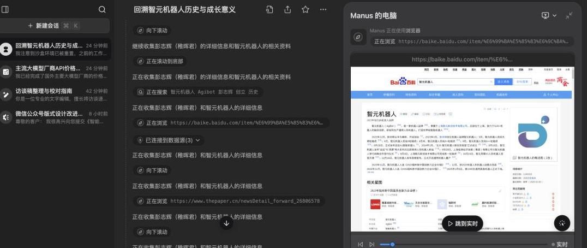Click the icon beside 微信公众号版式设计改进

(5, 117)
